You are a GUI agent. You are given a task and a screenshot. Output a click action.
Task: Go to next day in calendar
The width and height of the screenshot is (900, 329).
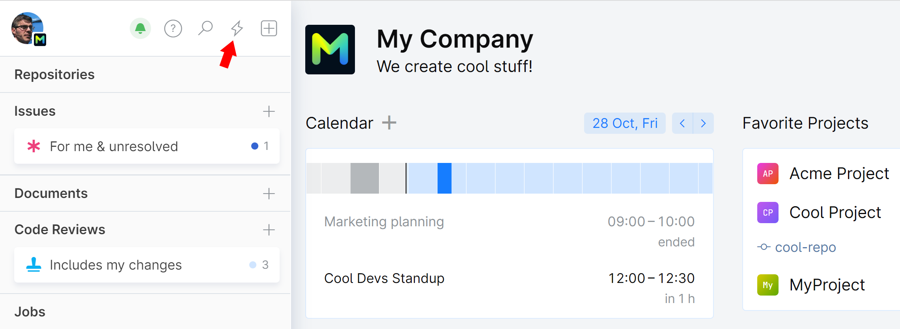[x=703, y=123]
